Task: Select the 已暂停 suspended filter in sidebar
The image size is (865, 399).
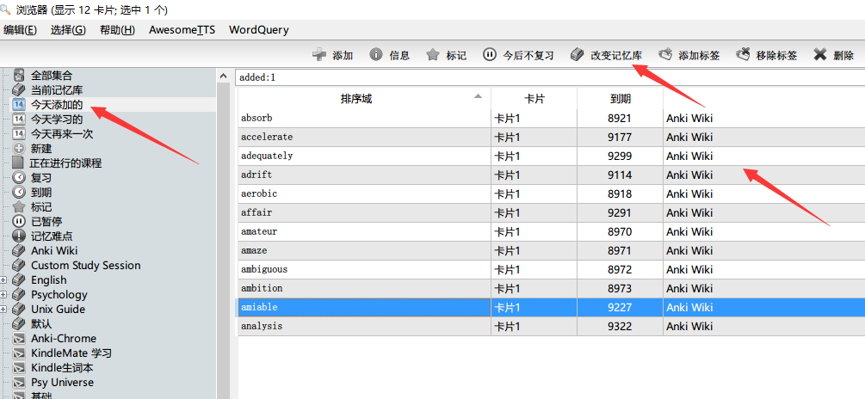Action: [x=46, y=221]
